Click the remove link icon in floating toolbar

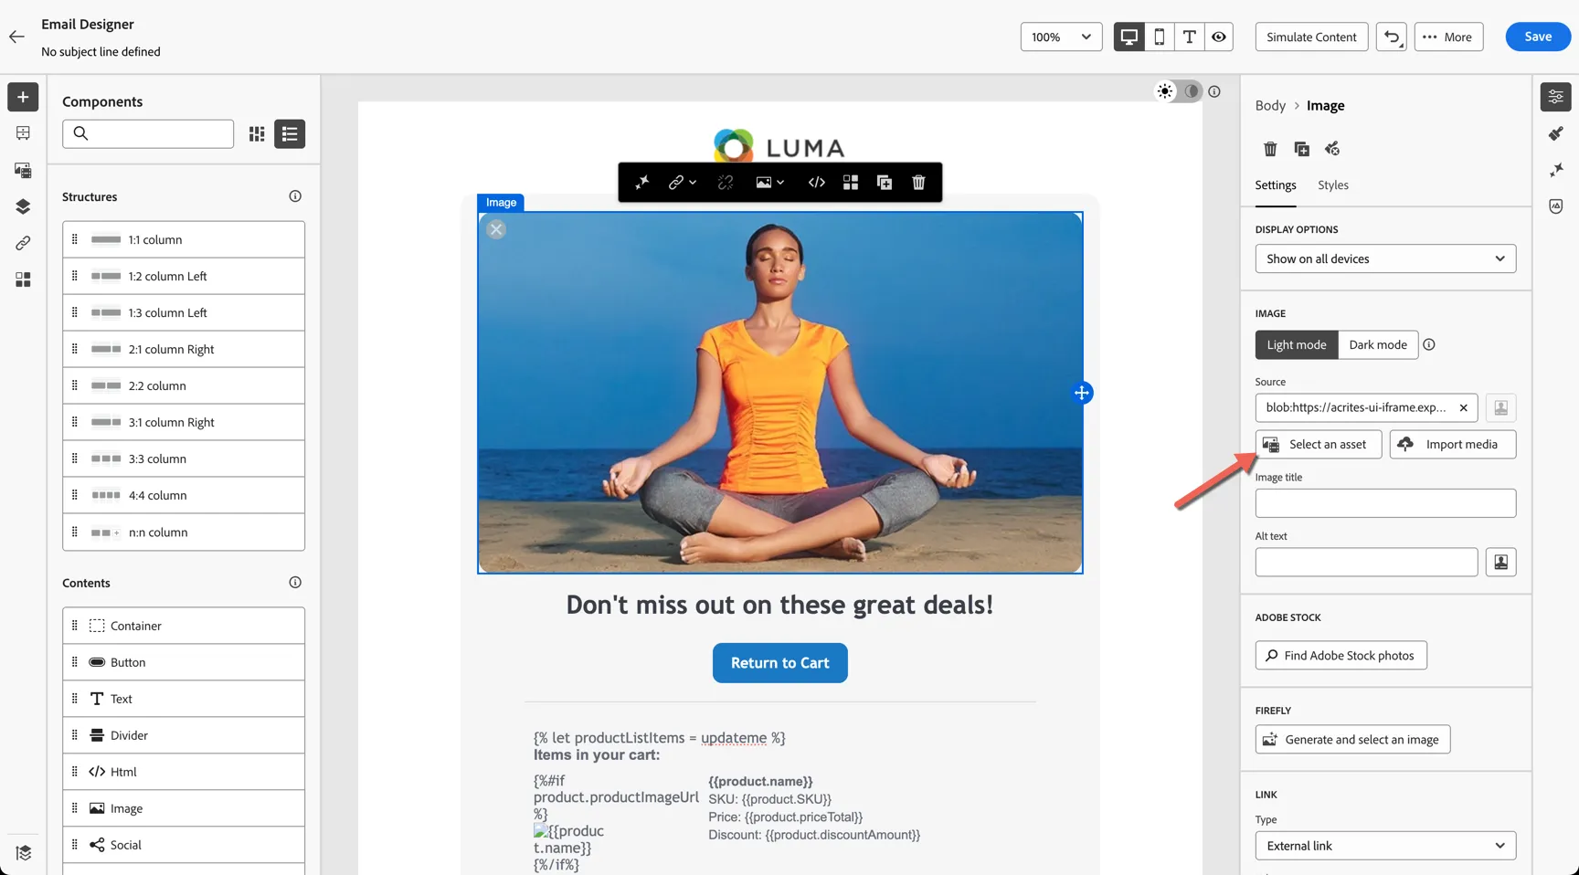(x=726, y=183)
